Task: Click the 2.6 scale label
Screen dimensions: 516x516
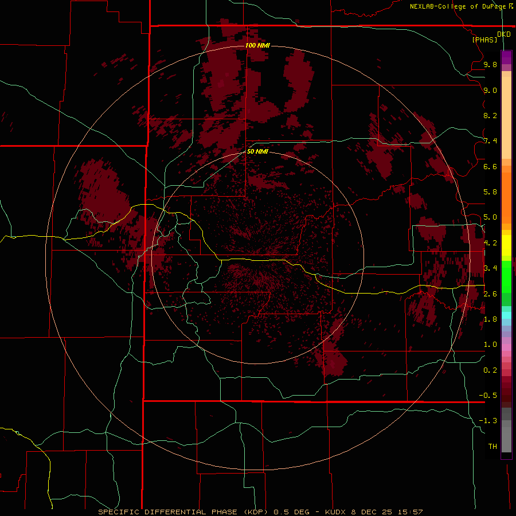Action: click(490, 294)
